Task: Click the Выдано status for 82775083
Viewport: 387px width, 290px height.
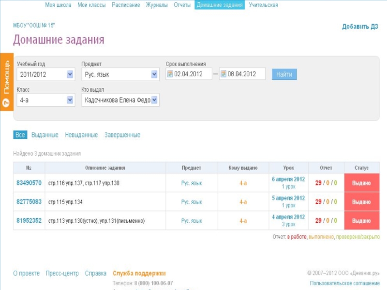Action: [361, 202]
